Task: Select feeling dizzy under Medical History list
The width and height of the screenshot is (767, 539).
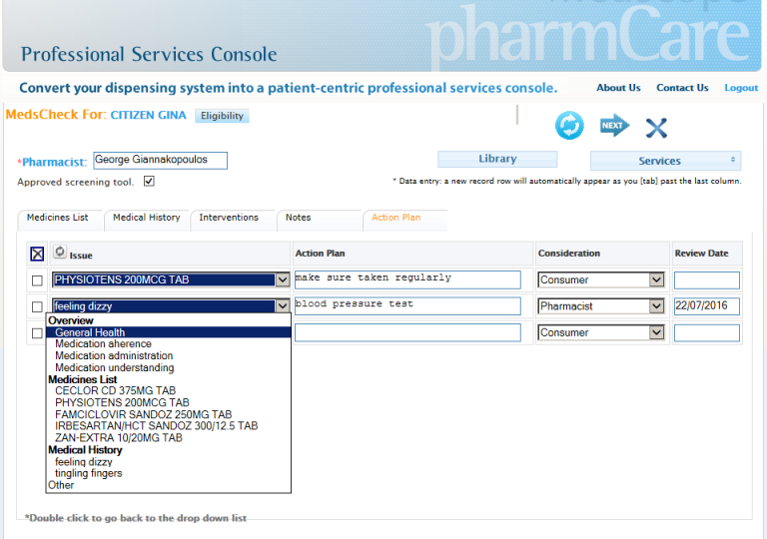Action: click(x=169, y=462)
